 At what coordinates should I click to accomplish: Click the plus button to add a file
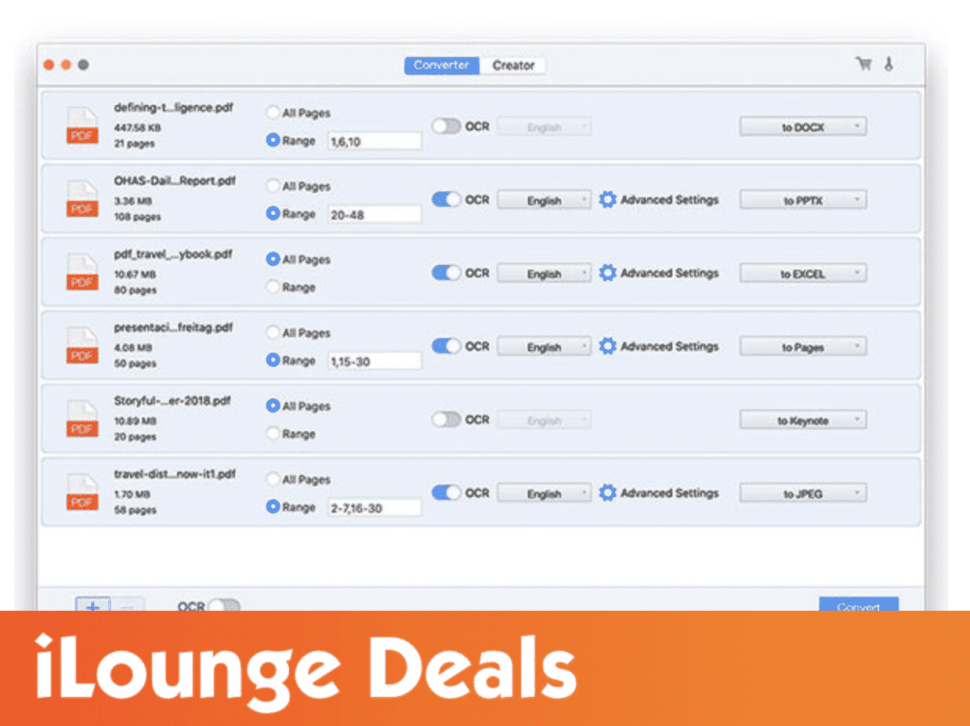[92, 605]
